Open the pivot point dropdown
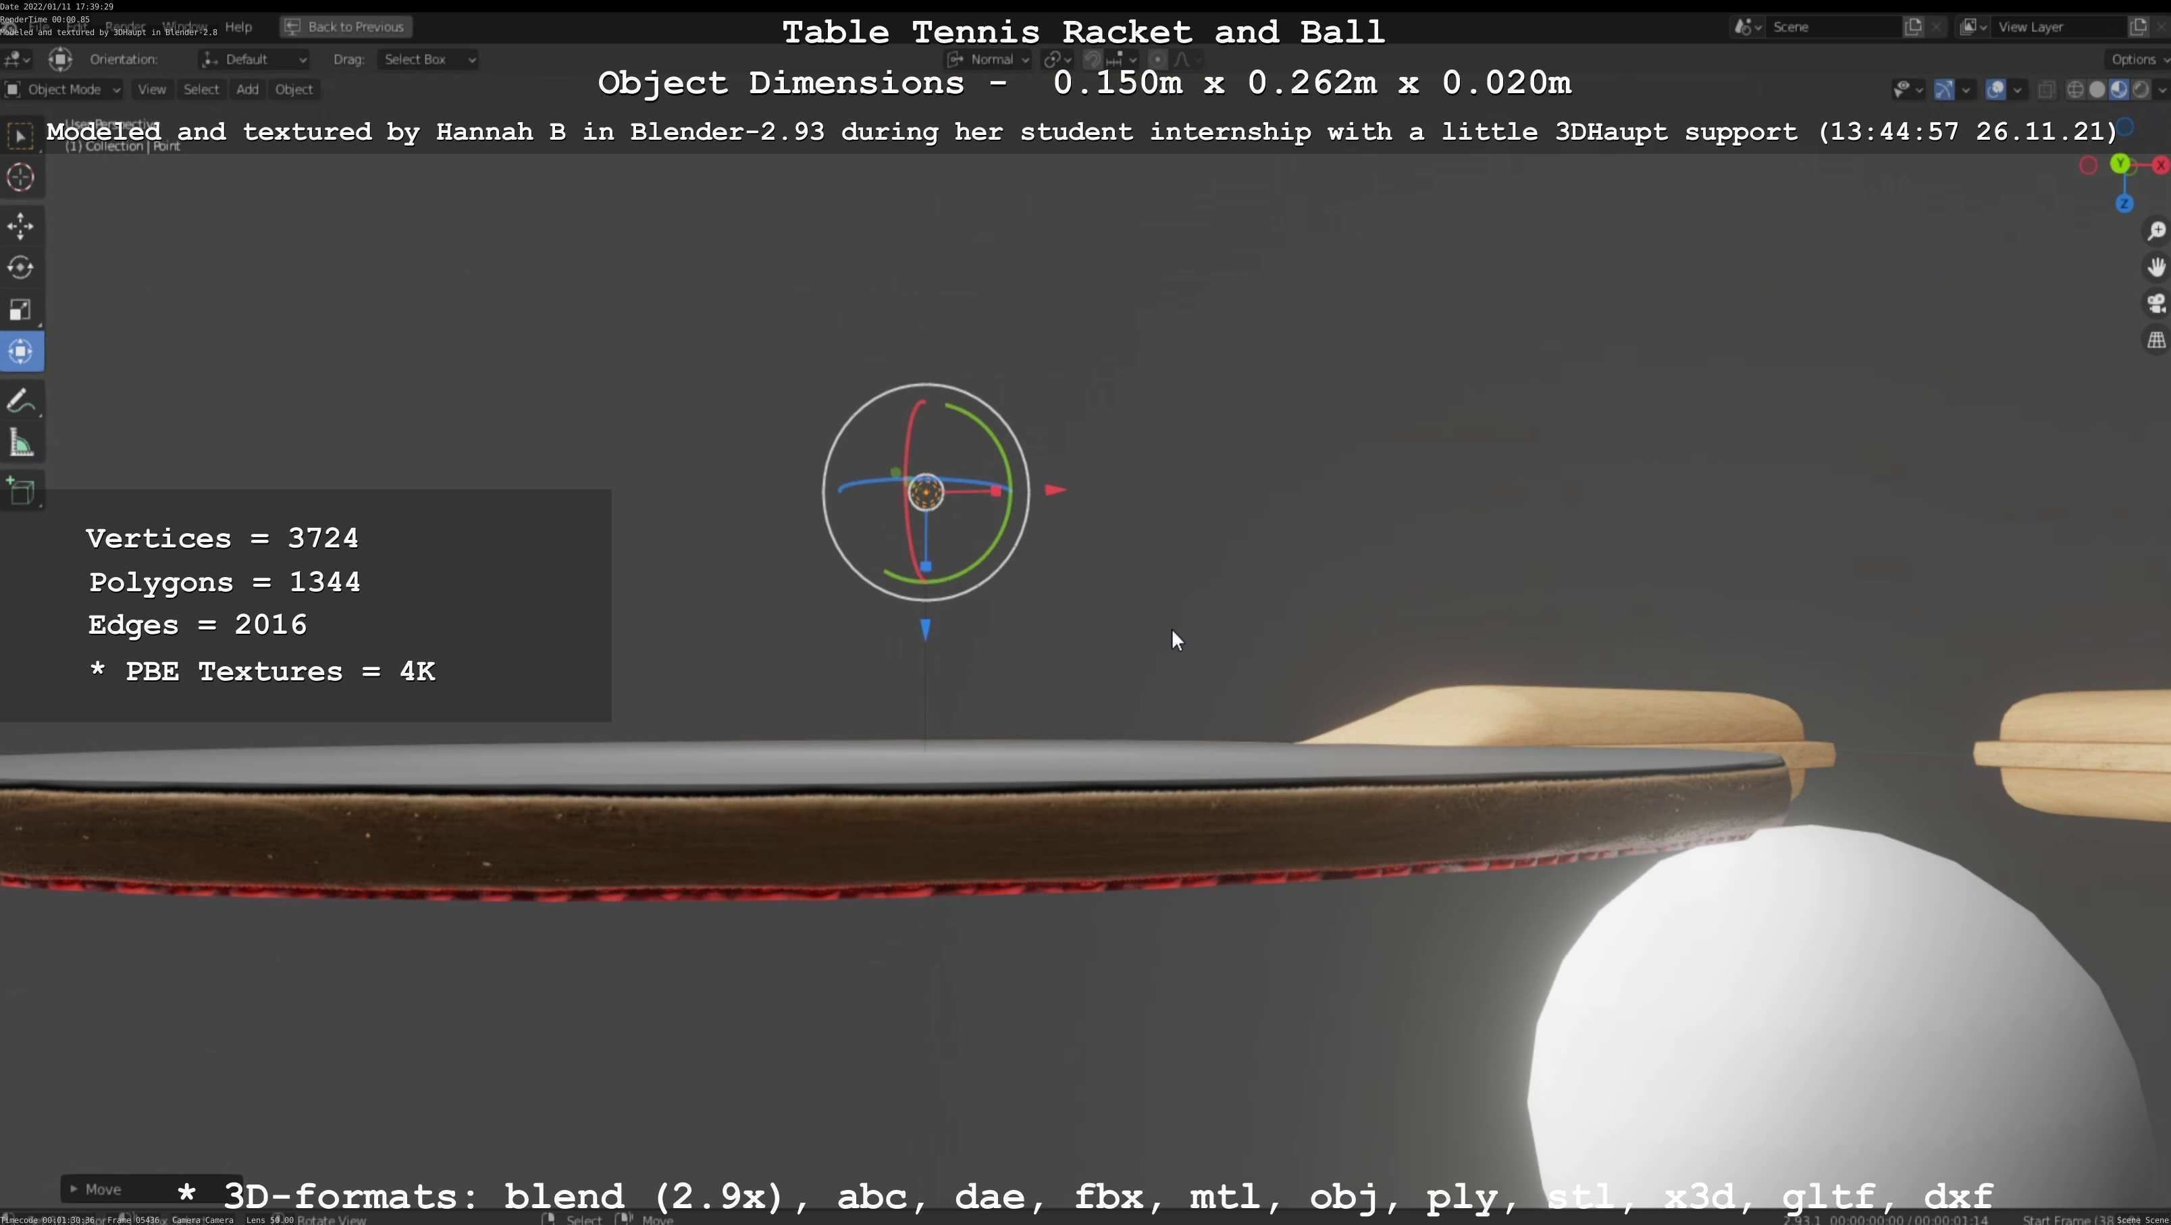Screen dimensions: 2171x1225 pos(1057,60)
